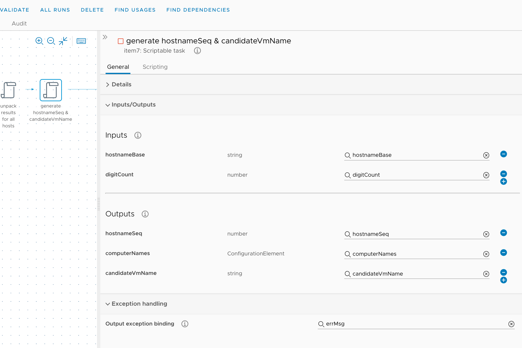Clear the errMsg exception binding
This screenshot has height=348, width=522.
tap(511, 324)
